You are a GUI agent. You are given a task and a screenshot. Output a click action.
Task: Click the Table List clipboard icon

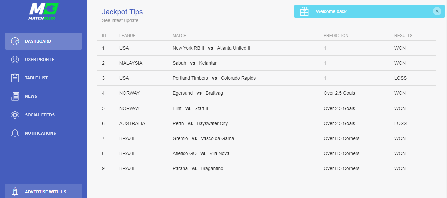tap(15, 78)
